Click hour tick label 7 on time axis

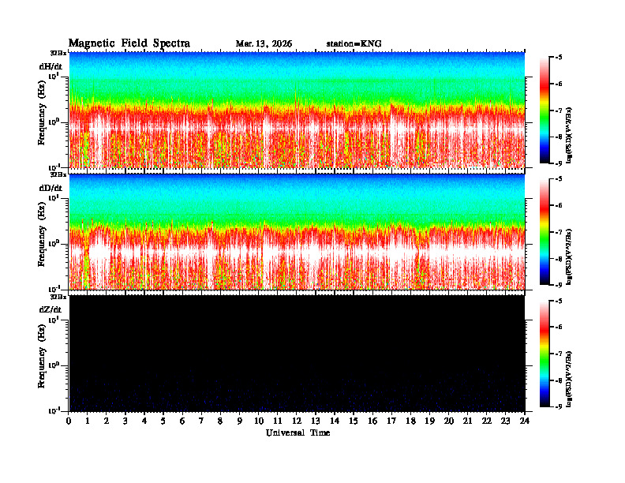point(202,421)
